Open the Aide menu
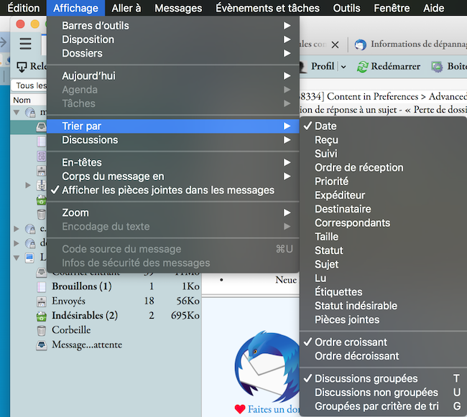Screen dimensions: 467x417 click(434, 8)
